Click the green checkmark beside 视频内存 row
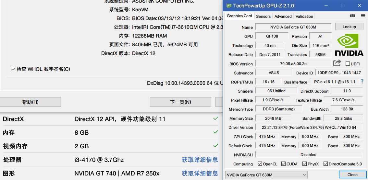 (216, 146)
